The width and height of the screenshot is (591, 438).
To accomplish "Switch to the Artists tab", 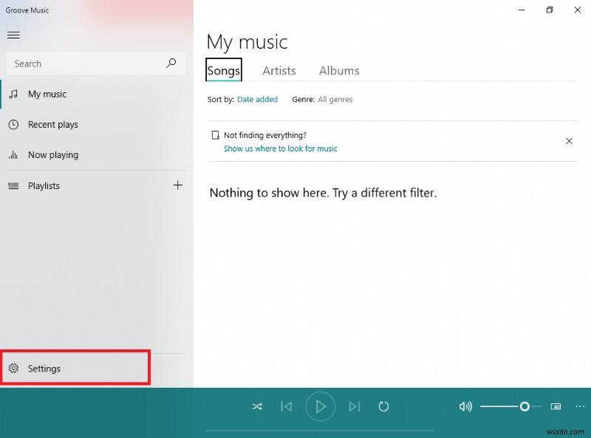I will [x=279, y=70].
